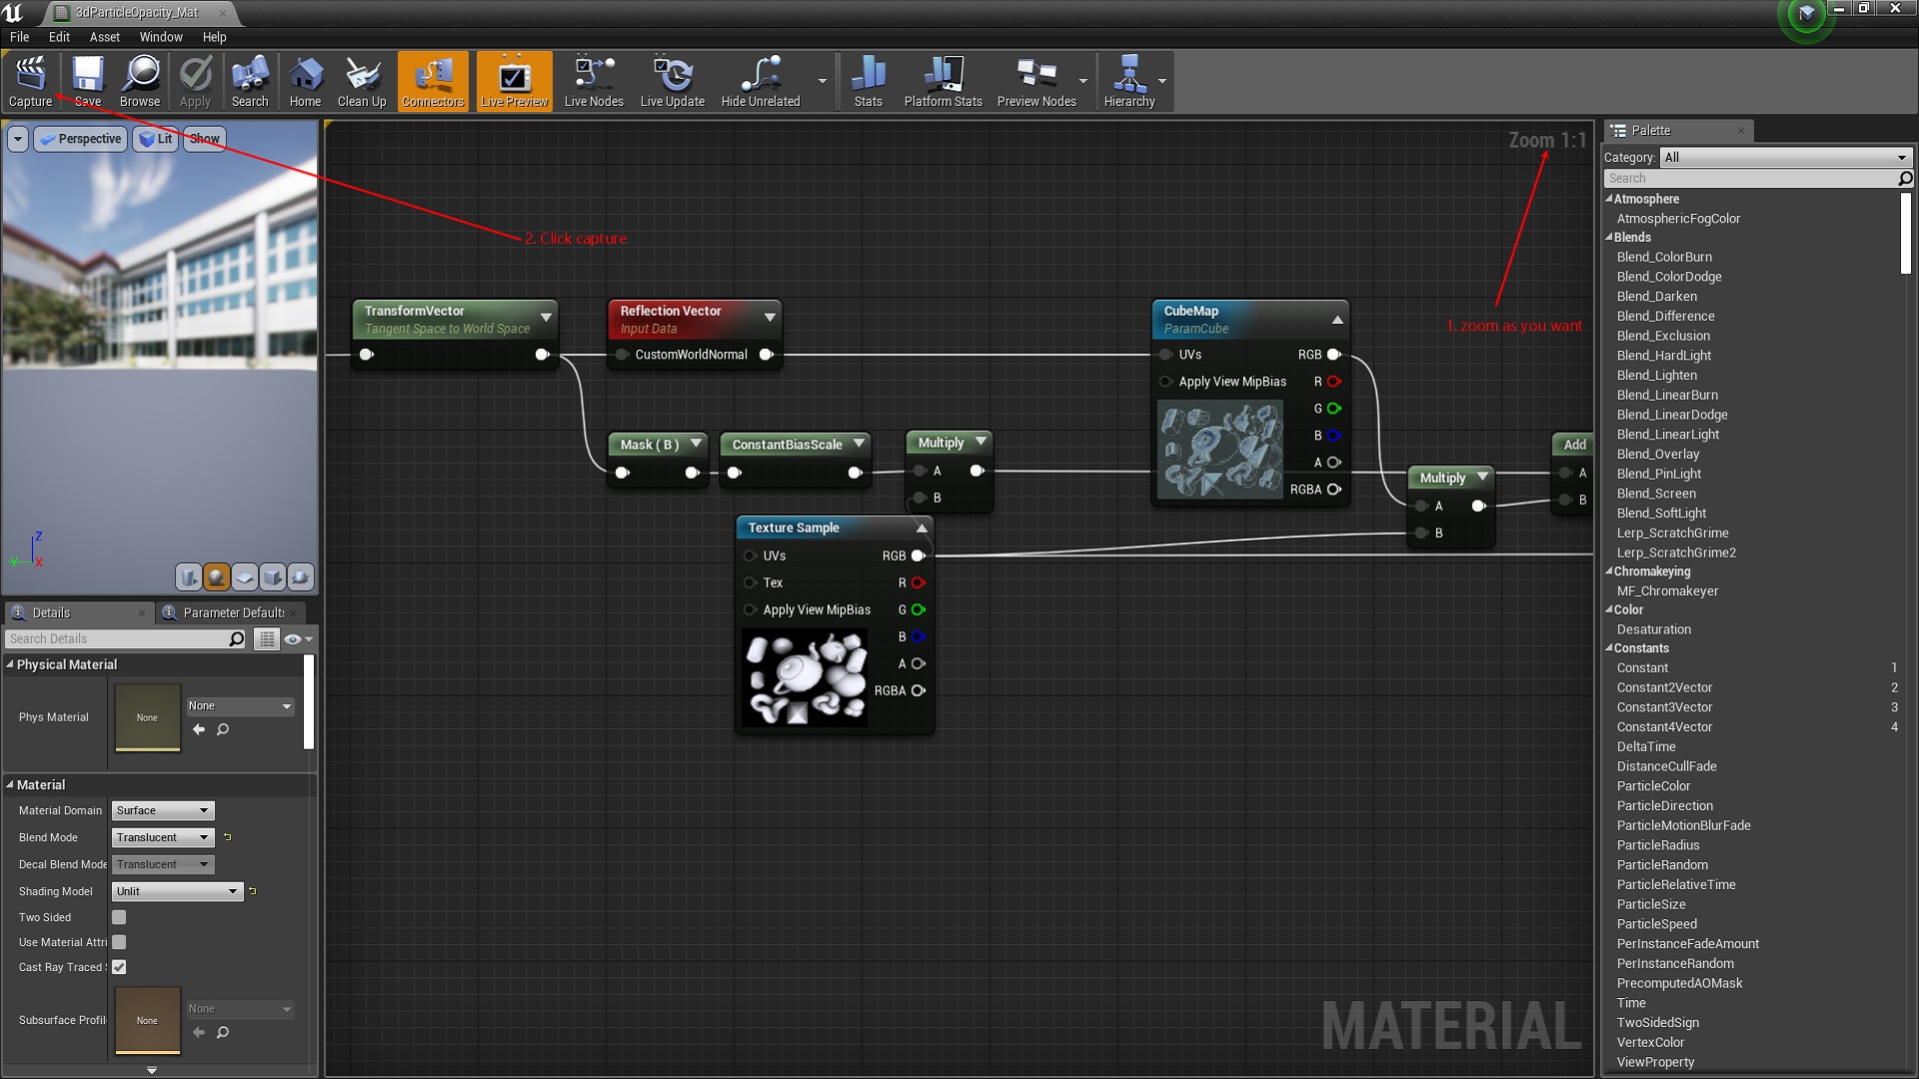Switch to the Parameter Defaults tab
Screen dimensions: 1919x1079
(x=231, y=612)
